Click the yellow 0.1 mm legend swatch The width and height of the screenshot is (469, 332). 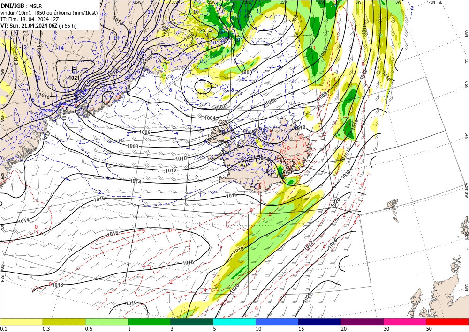pyautogui.click(x=21, y=322)
